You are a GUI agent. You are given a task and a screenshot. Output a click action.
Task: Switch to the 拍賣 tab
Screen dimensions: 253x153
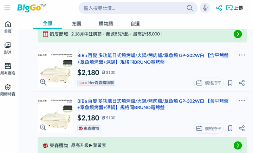coord(77,23)
